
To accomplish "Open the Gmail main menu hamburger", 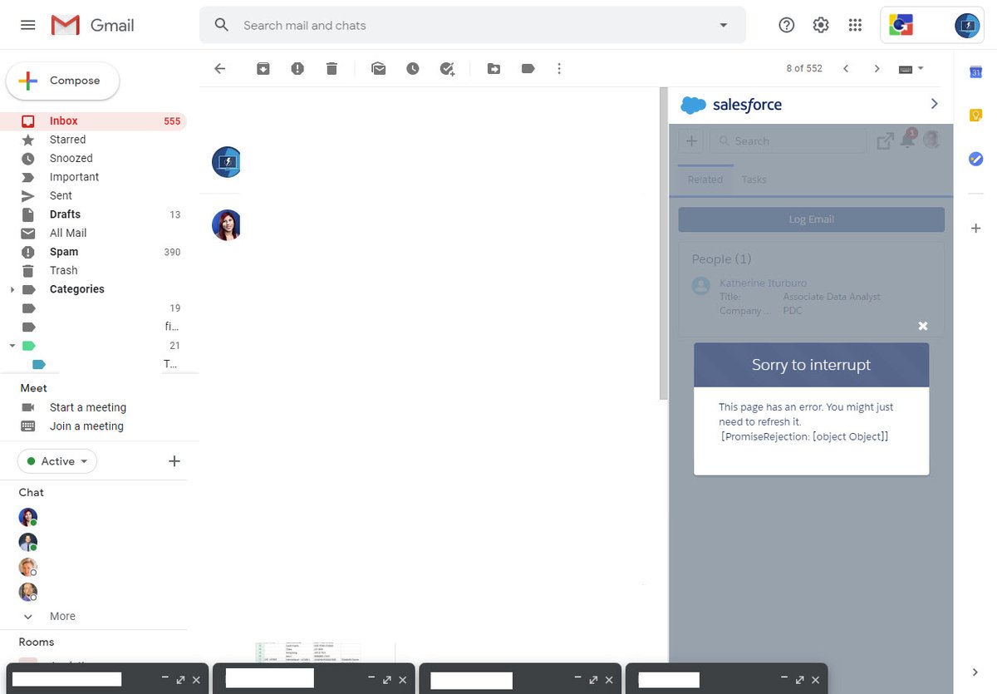I will tap(27, 25).
